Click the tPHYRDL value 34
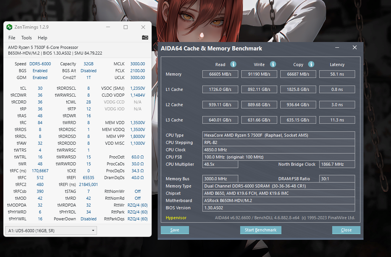391x257 pixels. pos(89,212)
